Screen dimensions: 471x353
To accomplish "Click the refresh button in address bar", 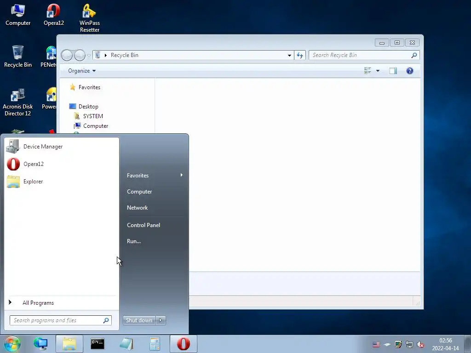I will coord(300,55).
